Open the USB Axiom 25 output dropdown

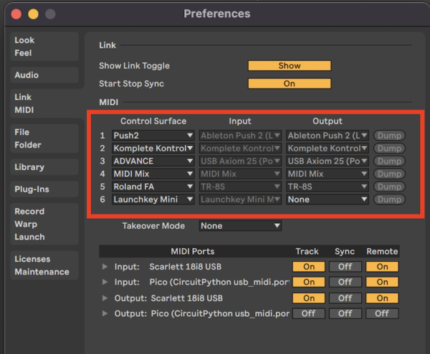click(x=328, y=161)
